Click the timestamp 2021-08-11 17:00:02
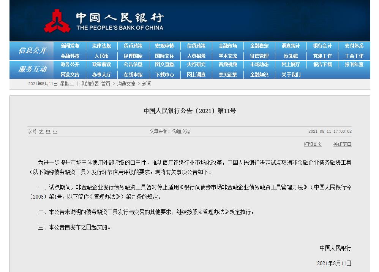 [x=330, y=131]
